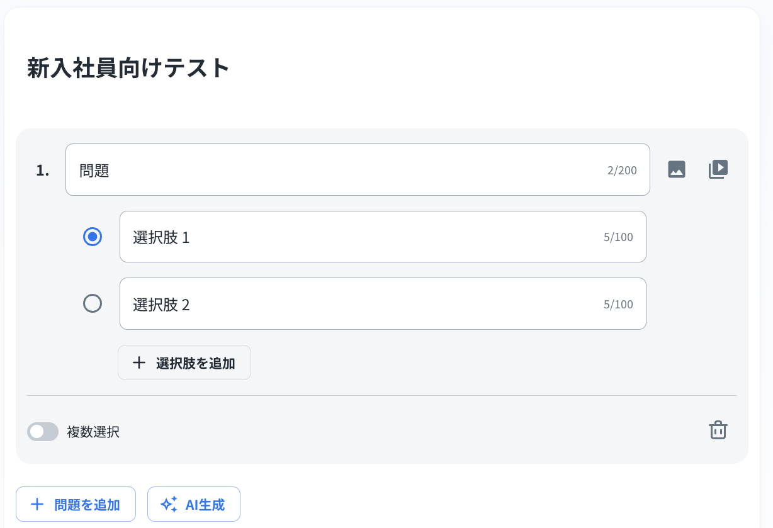Click the plus icon in 問題を追加
Screen dimensions: 773x528
[37, 504]
